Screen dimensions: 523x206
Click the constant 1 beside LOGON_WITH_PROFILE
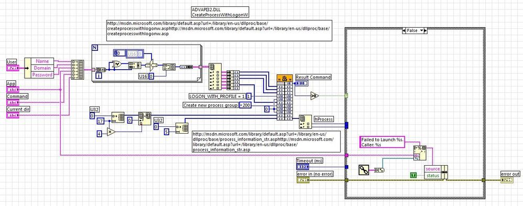[248, 96]
